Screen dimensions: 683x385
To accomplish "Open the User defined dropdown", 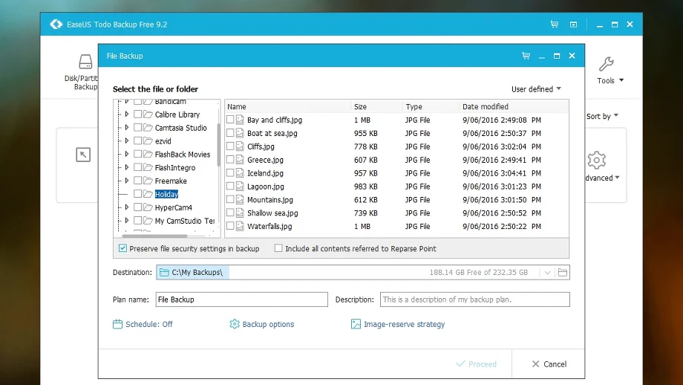I will [536, 89].
